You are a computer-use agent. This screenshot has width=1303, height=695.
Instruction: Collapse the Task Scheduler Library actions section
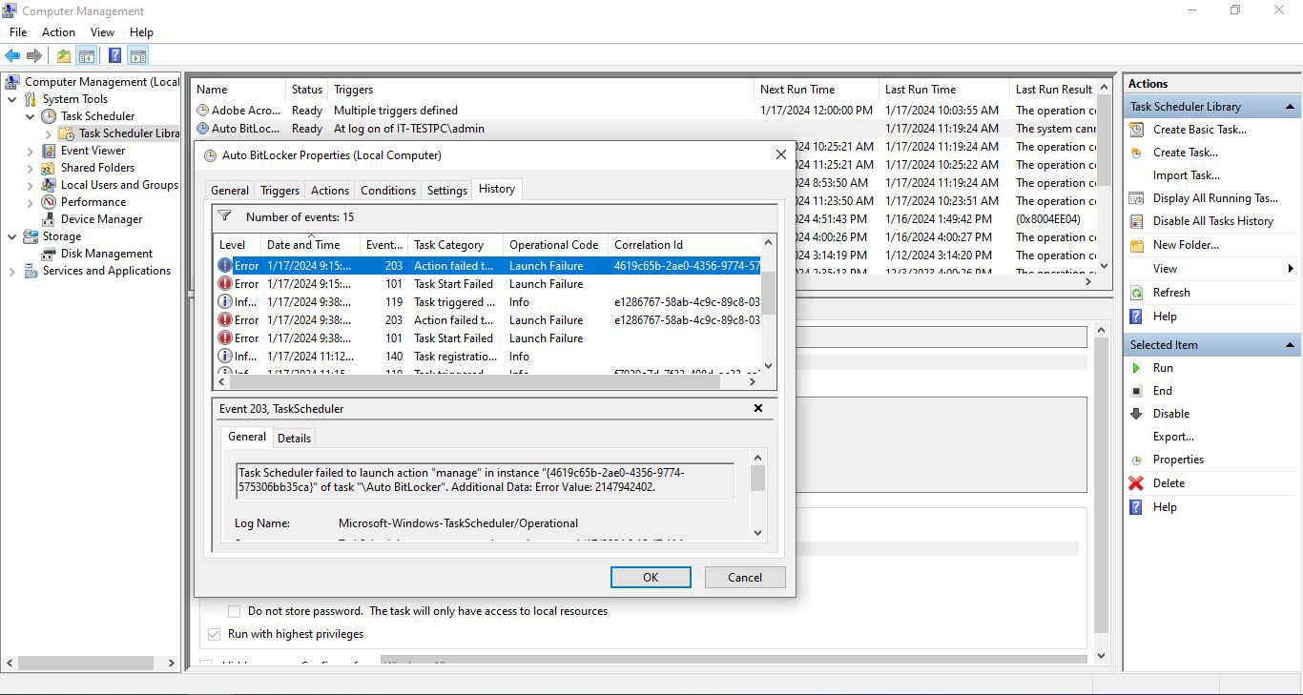tap(1290, 107)
